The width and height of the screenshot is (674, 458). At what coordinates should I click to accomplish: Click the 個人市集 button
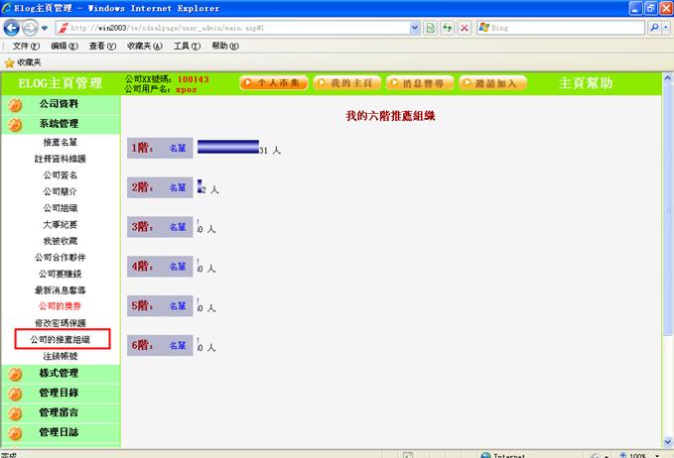(273, 83)
